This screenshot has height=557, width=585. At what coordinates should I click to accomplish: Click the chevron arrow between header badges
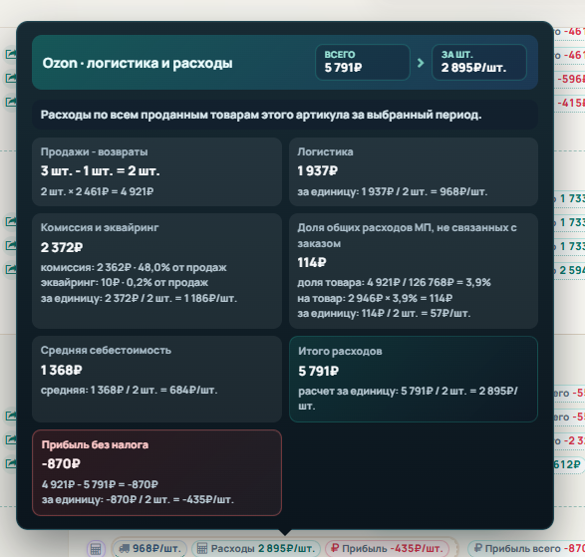coord(421,63)
